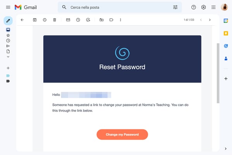
Task: Archive this email from toolbar
Action: click(x=35, y=20)
